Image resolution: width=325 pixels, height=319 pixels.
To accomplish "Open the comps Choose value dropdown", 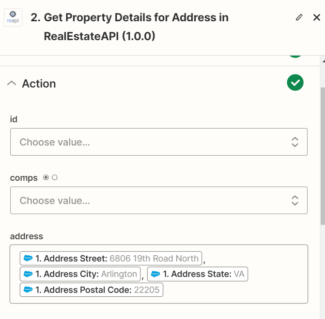I will (x=159, y=200).
